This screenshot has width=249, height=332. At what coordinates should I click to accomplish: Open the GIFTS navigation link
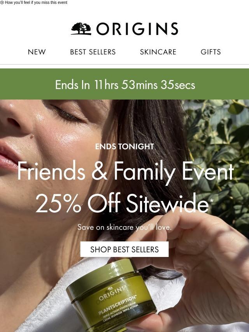(210, 52)
